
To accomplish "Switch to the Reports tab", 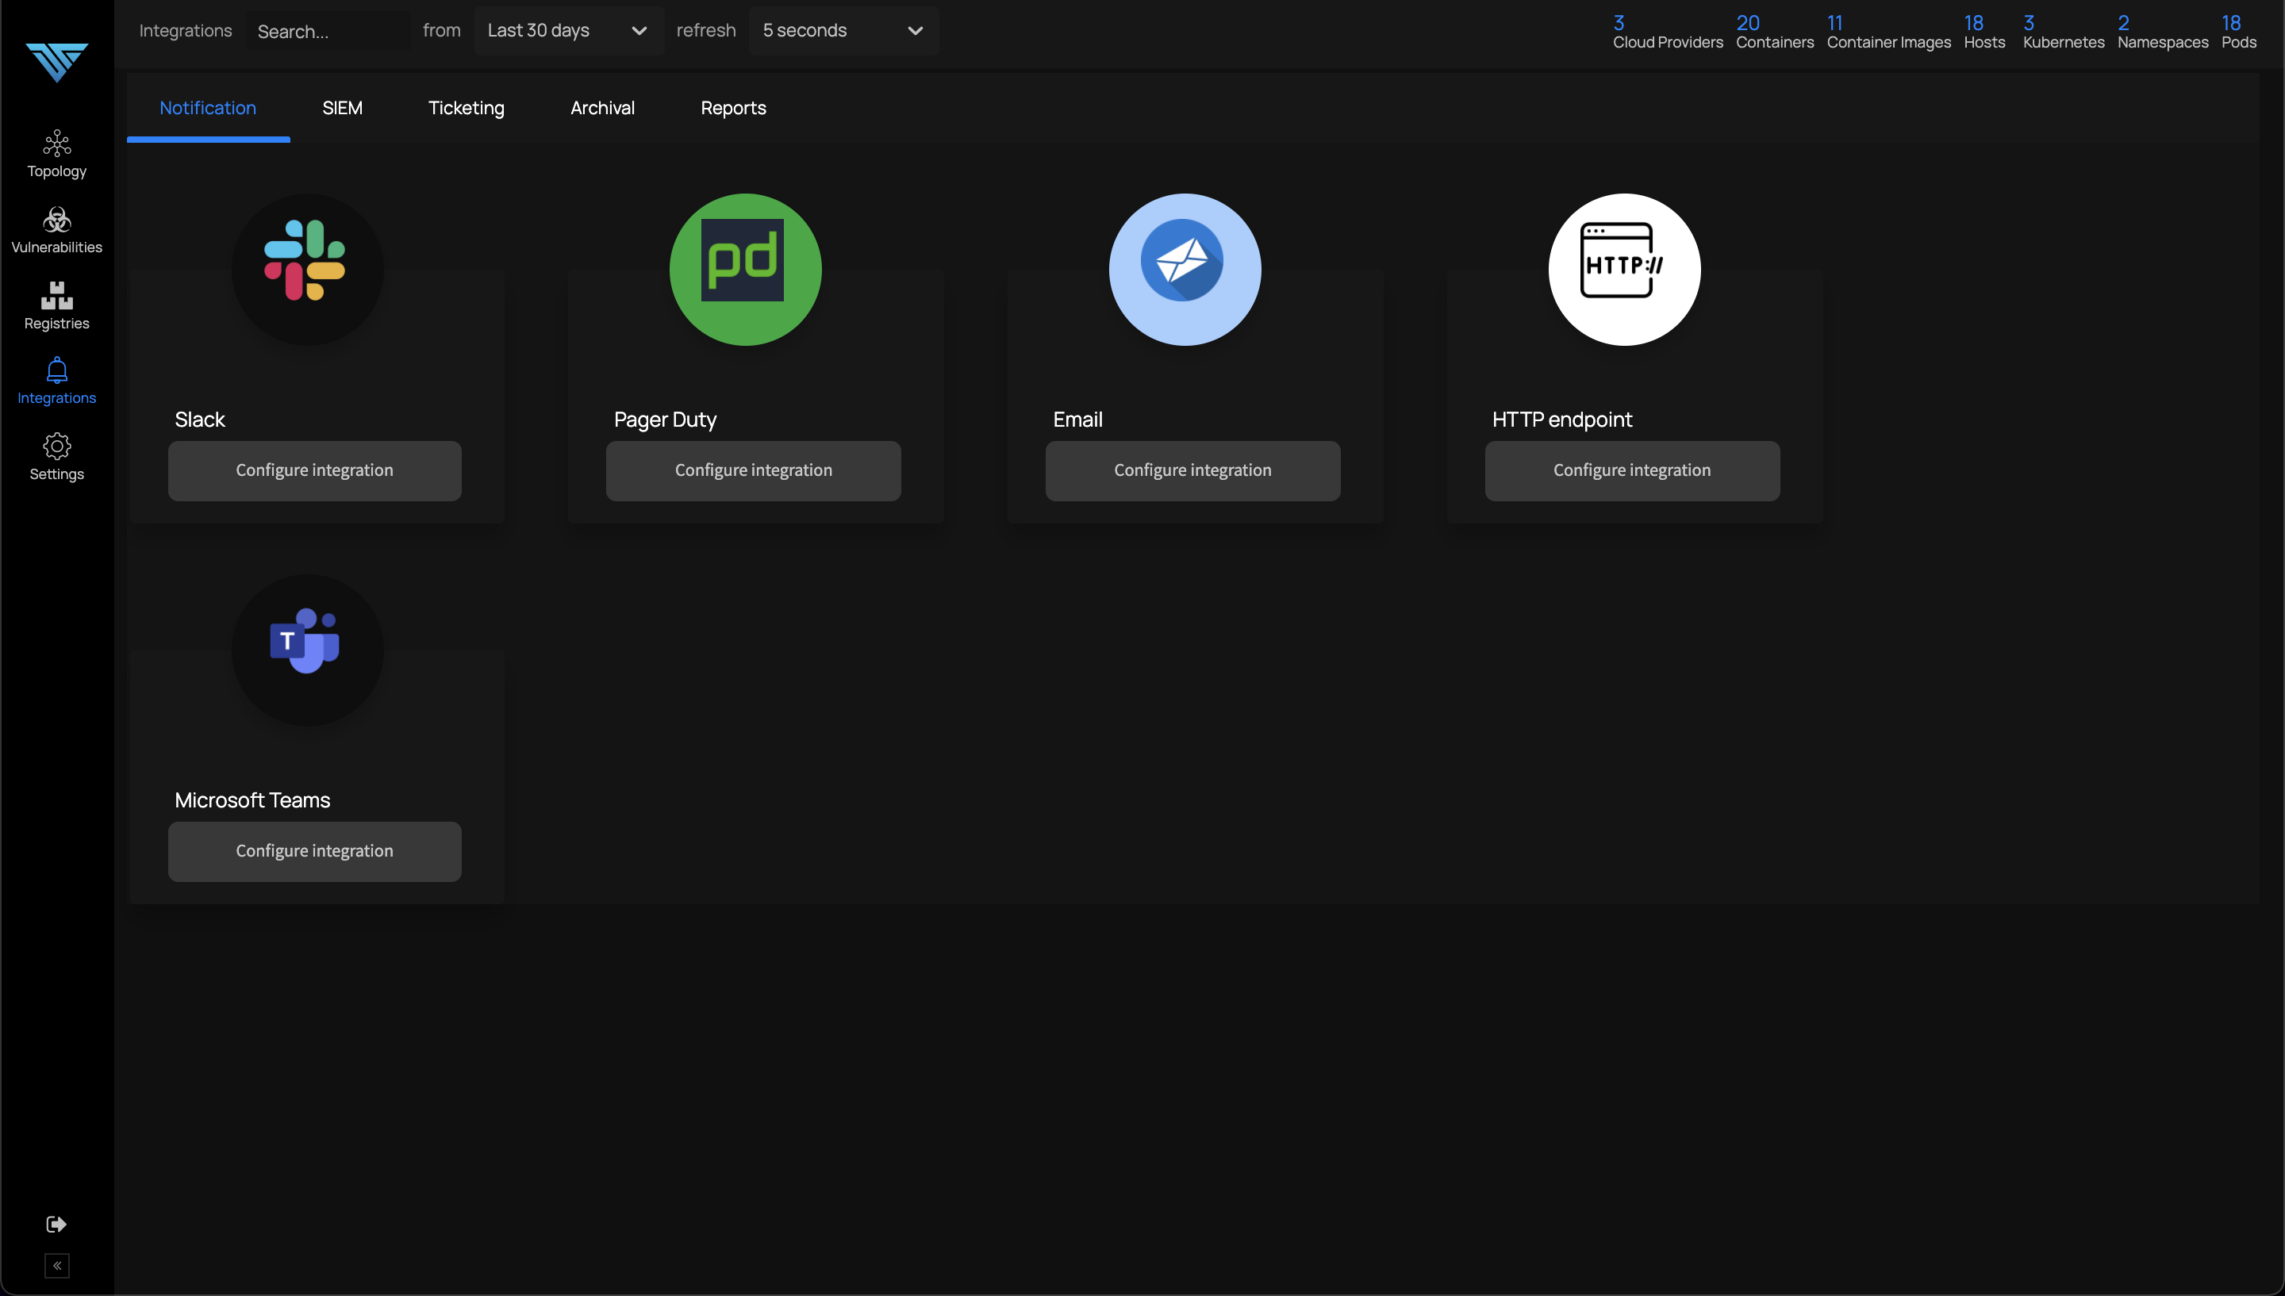I will (733, 108).
